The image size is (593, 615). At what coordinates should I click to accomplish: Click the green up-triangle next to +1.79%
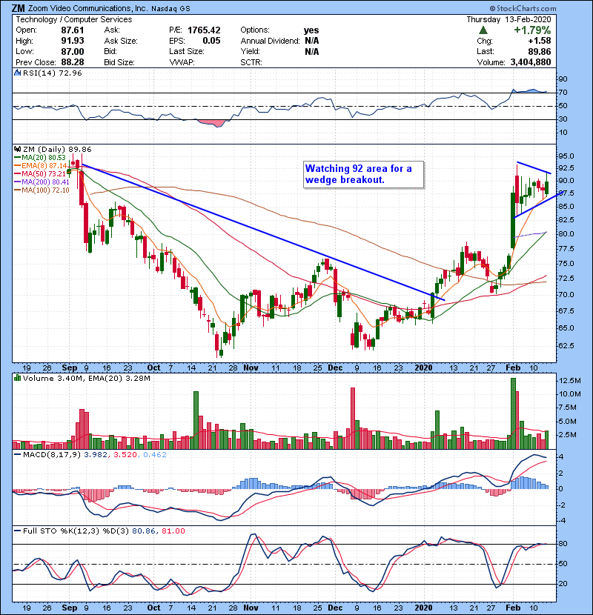click(x=483, y=30)
